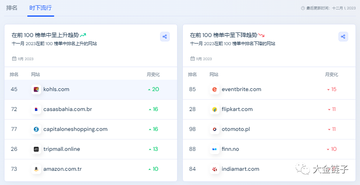Click rank 72 in casasbahia.com.br row
The width and height of the screenshot is (360, 185).
pyautogui.click(x=14, y=109)
